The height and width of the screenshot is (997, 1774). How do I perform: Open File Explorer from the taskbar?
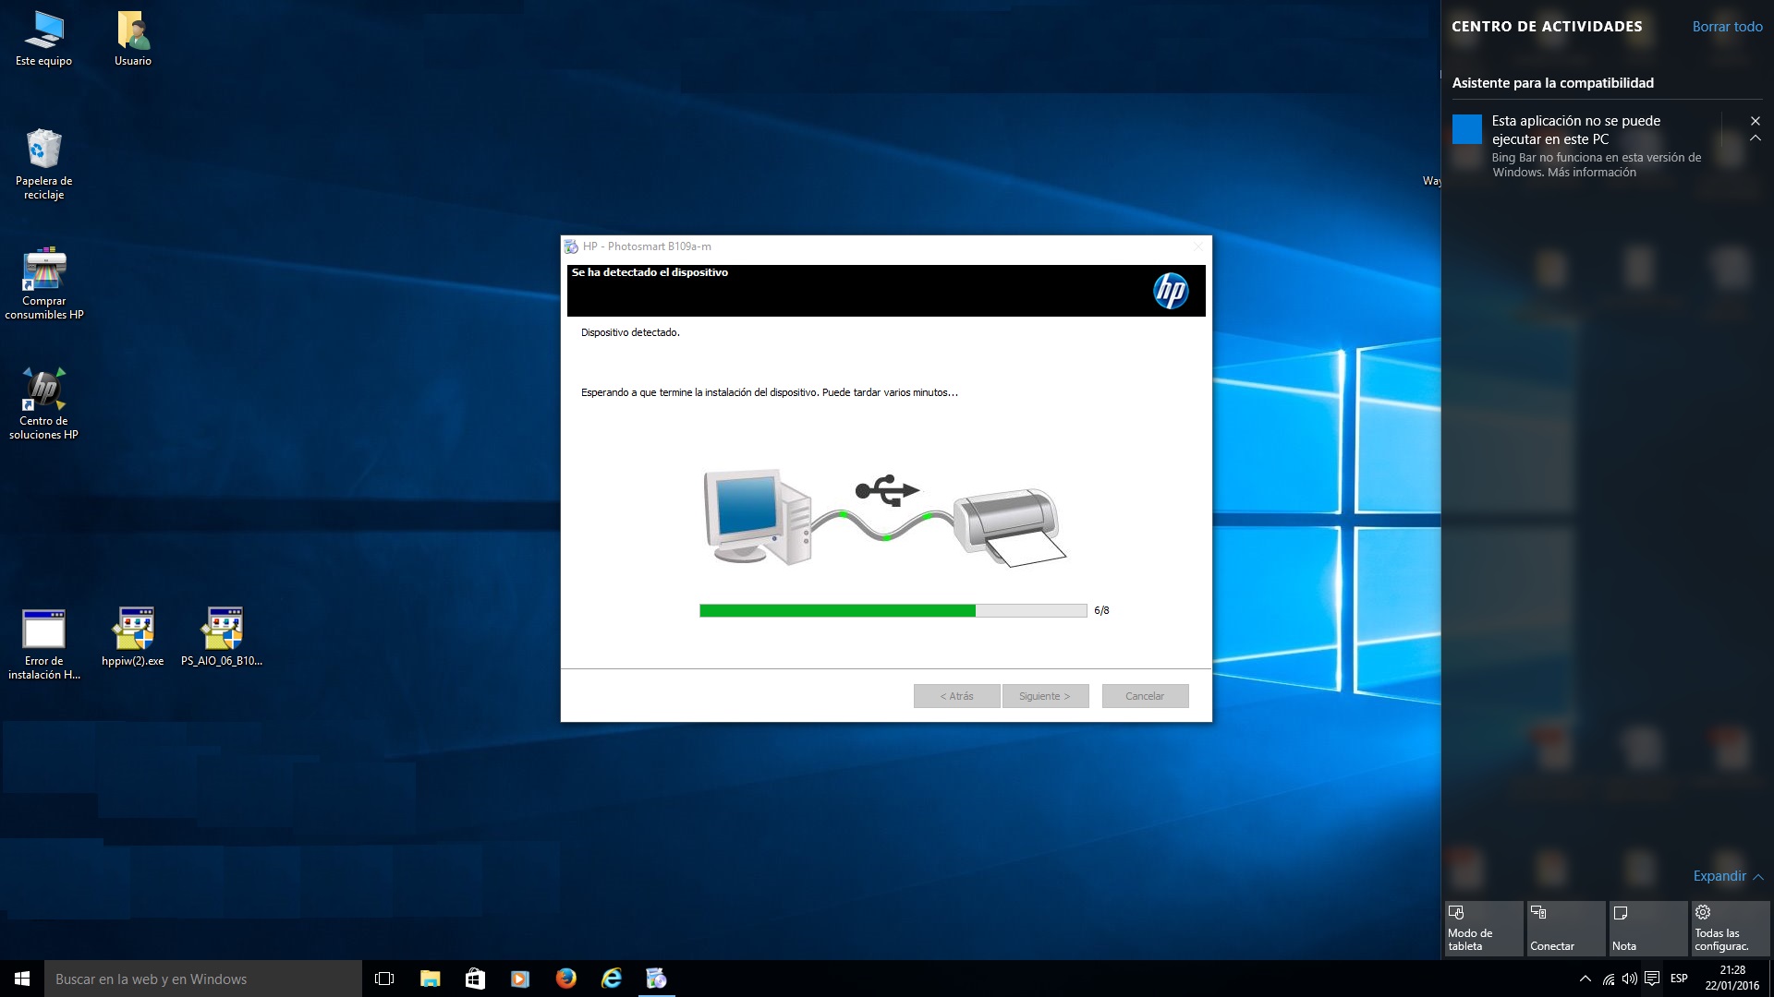click(x=430, y=979)
